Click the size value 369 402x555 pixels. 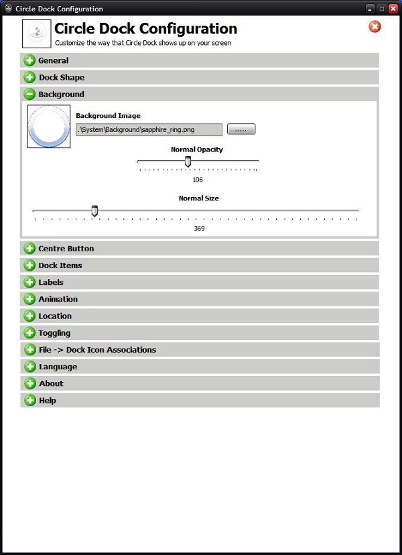point(199,229)
